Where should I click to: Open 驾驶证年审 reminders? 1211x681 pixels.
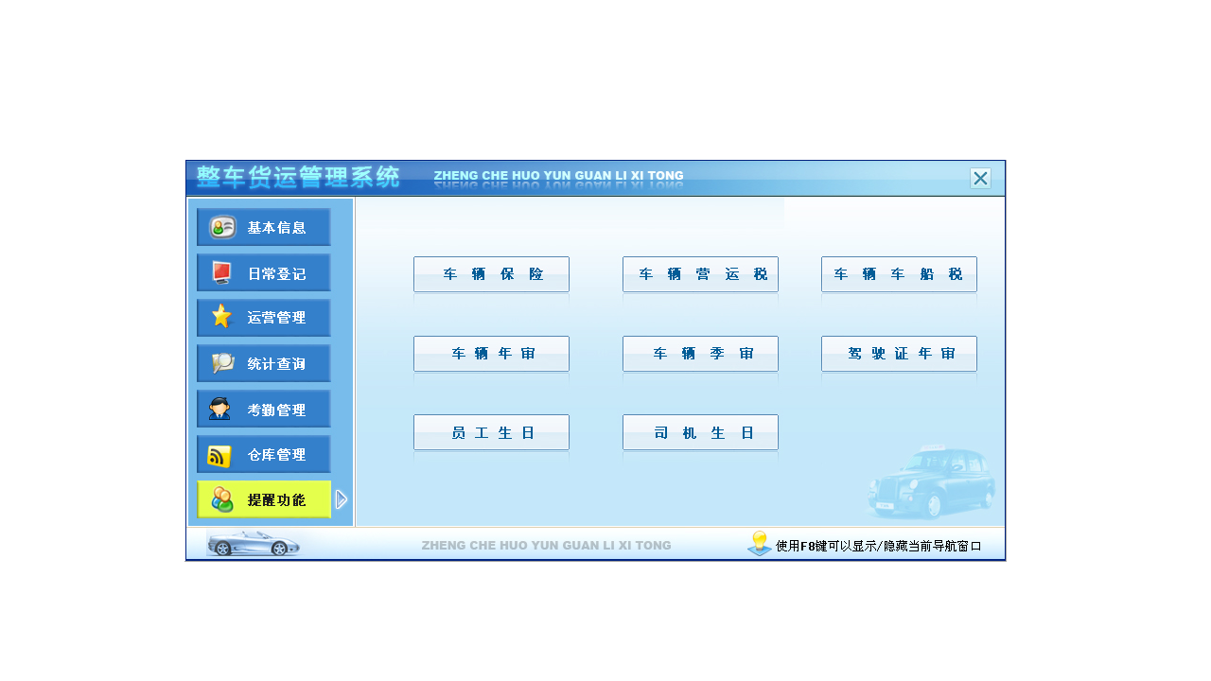click(x=899, y=353)
